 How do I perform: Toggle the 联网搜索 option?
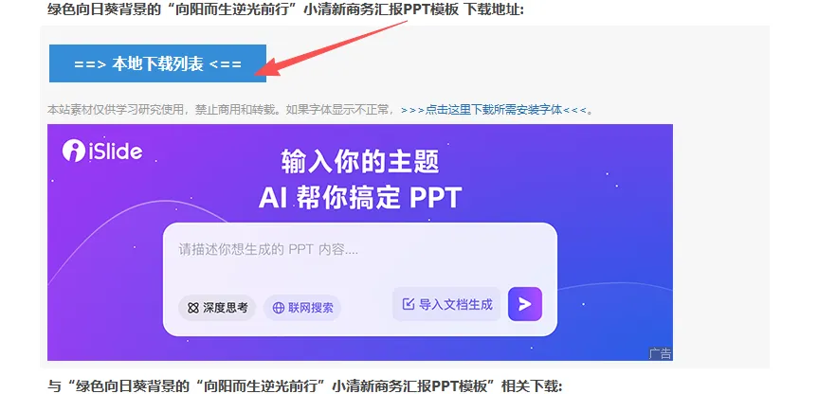pyautogui.click(x=302, y=308)
